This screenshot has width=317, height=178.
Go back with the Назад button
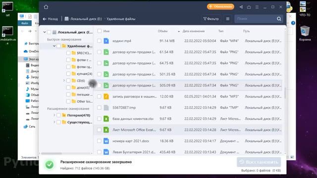[51, 19]
